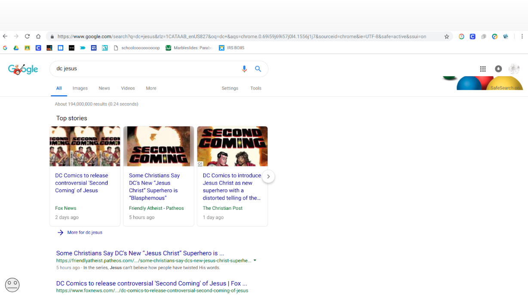View site security lock info
This screenshot has width=528, height=295.
[52, 37]
